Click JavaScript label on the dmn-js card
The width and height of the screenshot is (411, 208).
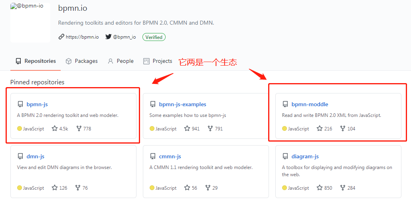tap(34, 188)
